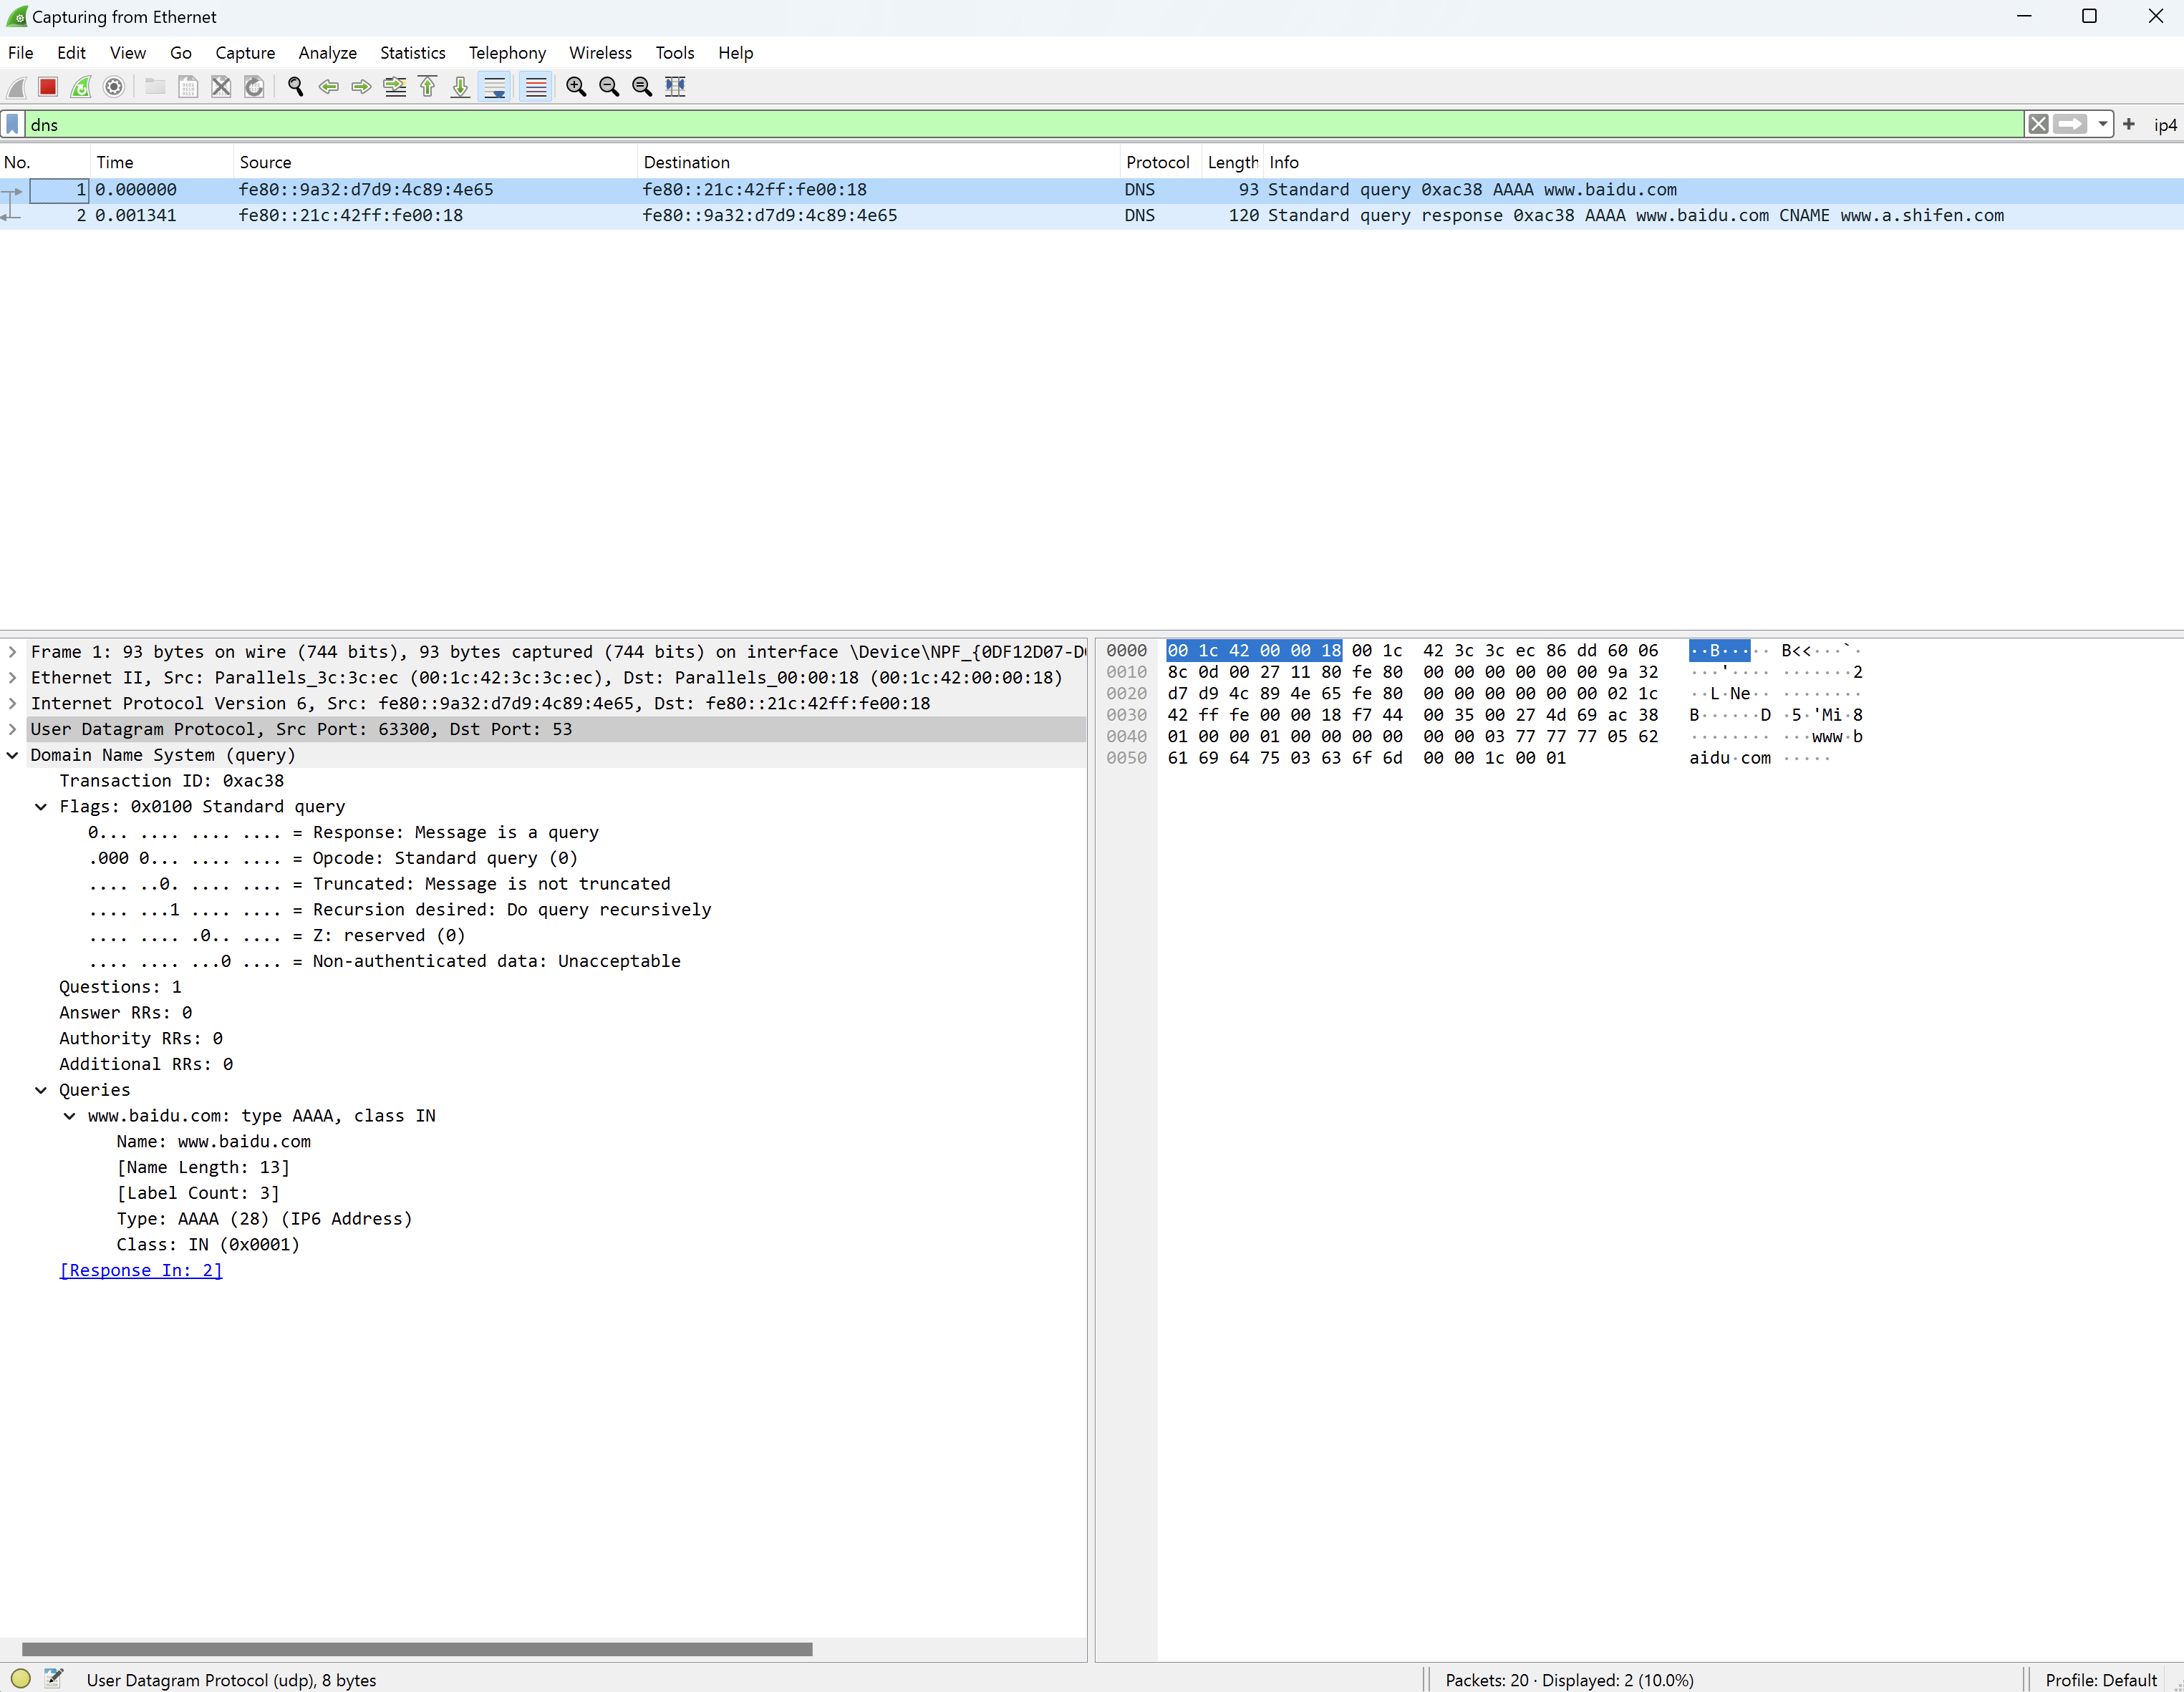Image resolution: width=2184 pixels, height=1692 pixels.
Task: Go forward in packet history
Action: (x=361, y=87)
